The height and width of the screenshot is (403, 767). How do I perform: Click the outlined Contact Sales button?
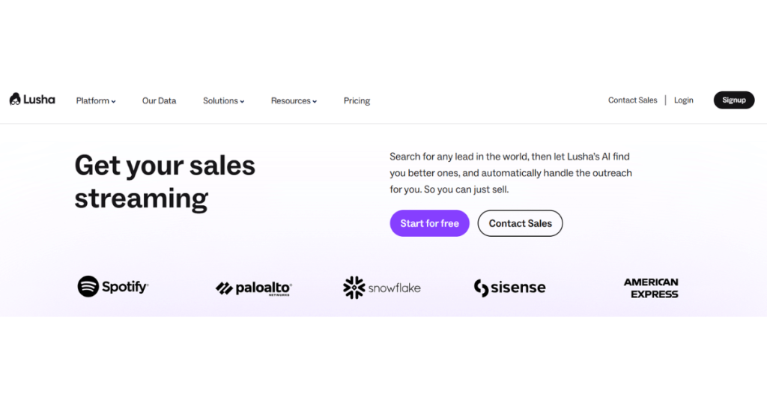pyautogui.click(x=520, y=223)
